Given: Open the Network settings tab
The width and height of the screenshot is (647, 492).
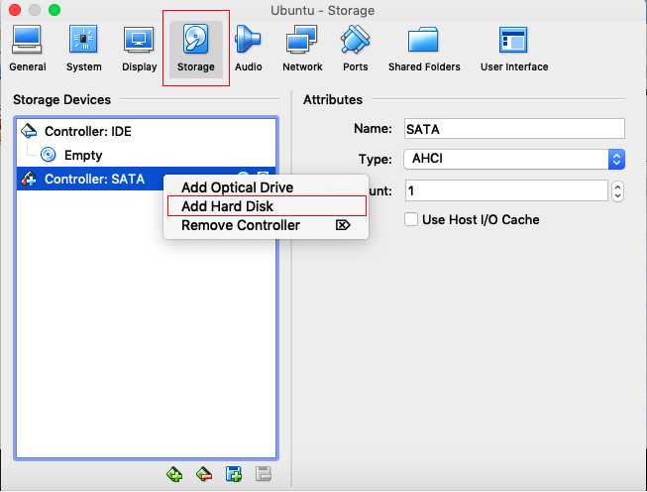Looking at the screenshot, I should pos(302,49).
